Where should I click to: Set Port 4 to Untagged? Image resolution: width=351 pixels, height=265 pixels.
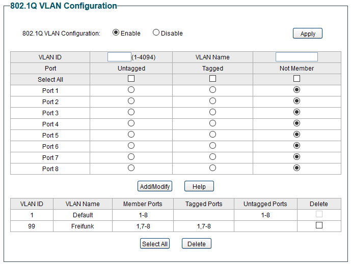point(131,123)
